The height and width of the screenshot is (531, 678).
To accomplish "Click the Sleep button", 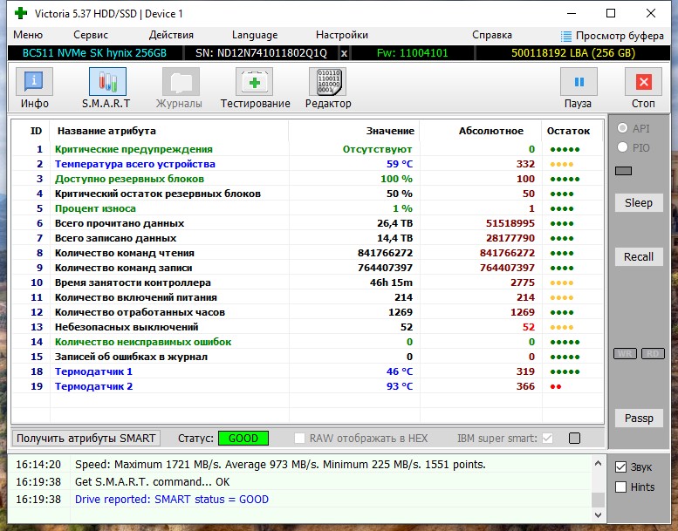I will (639, 202).
